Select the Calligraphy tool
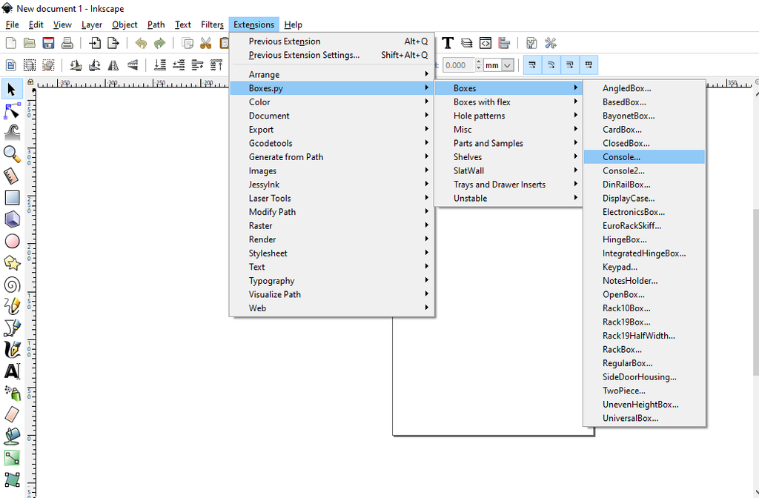759x498 pixels. 12,350
